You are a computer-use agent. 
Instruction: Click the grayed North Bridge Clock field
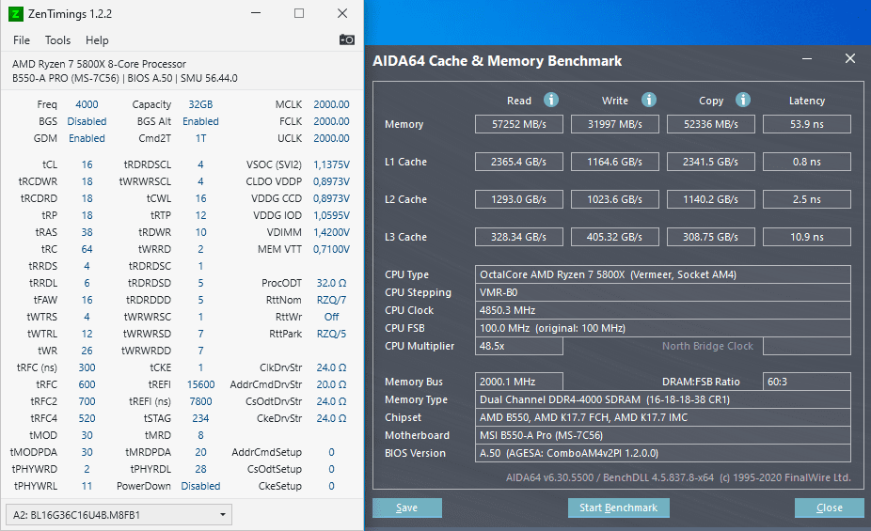click(x=807, y=346)
